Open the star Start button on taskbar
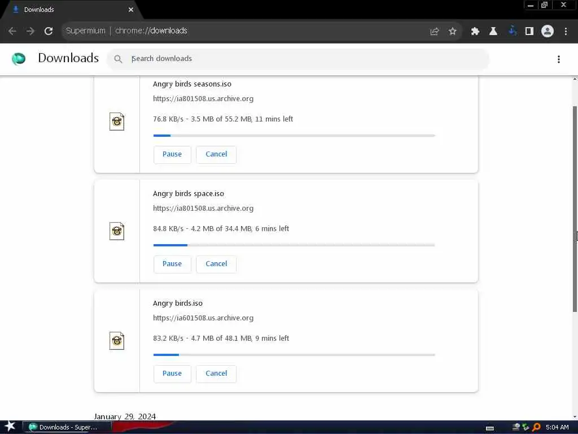578x434 pixels. coord(10,427)
